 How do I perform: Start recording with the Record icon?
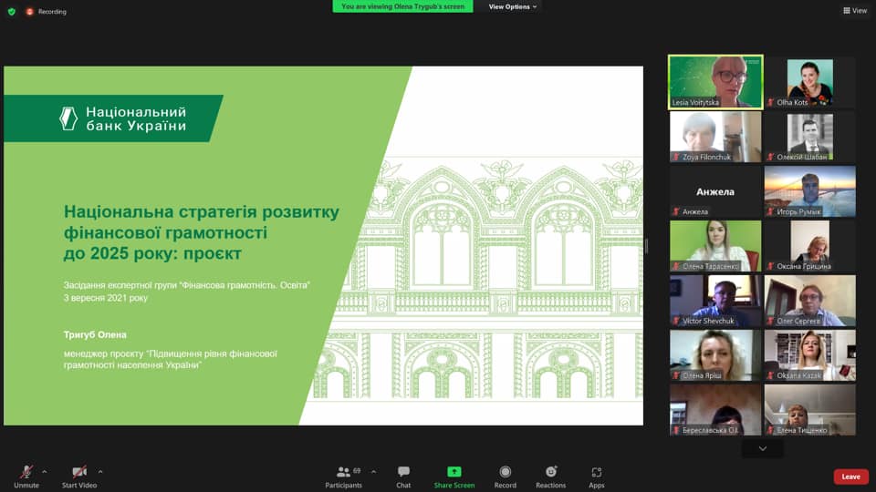point(505,472)
